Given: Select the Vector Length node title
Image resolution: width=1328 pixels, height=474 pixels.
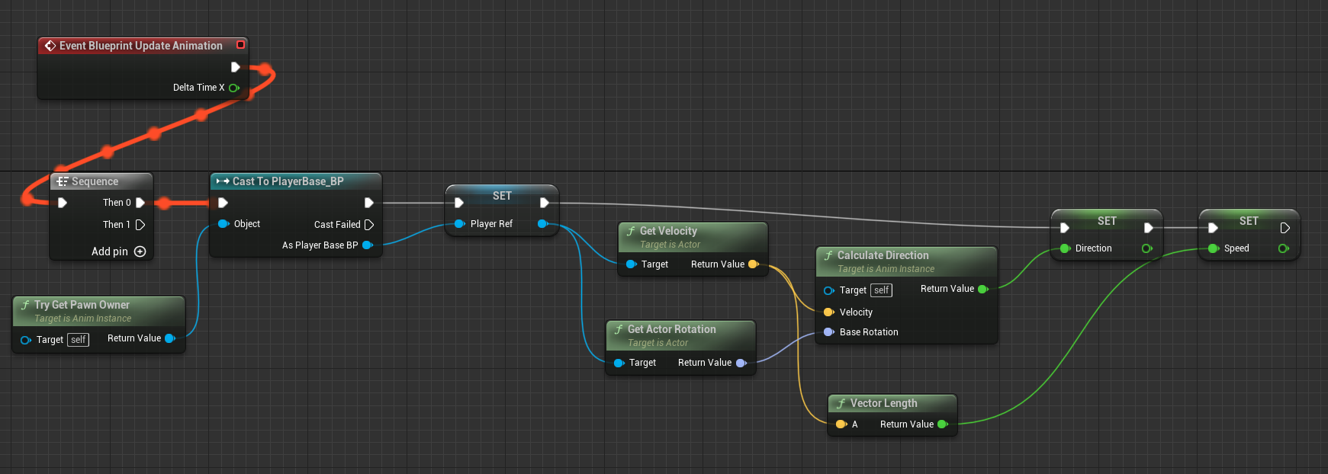Looking at the screenshot, I should 883,403.
